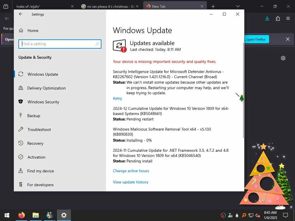Open the Firefox Extensions puzzle icon
Screen dimensions: 295x221
[x=278, y=18]
